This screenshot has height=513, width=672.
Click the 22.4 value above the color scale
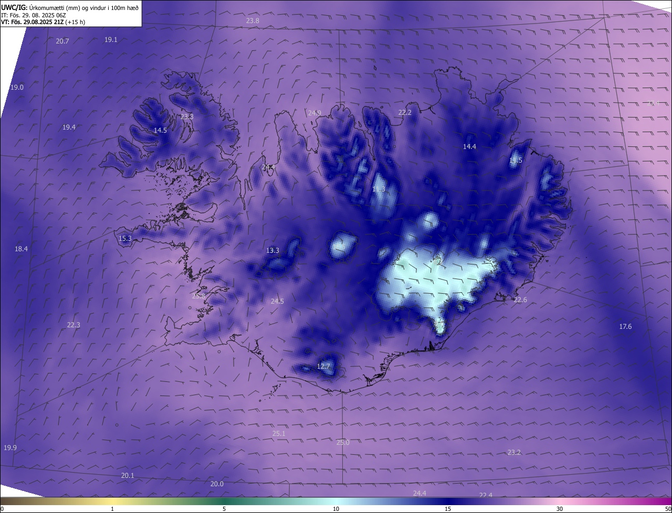pos(486,495)
